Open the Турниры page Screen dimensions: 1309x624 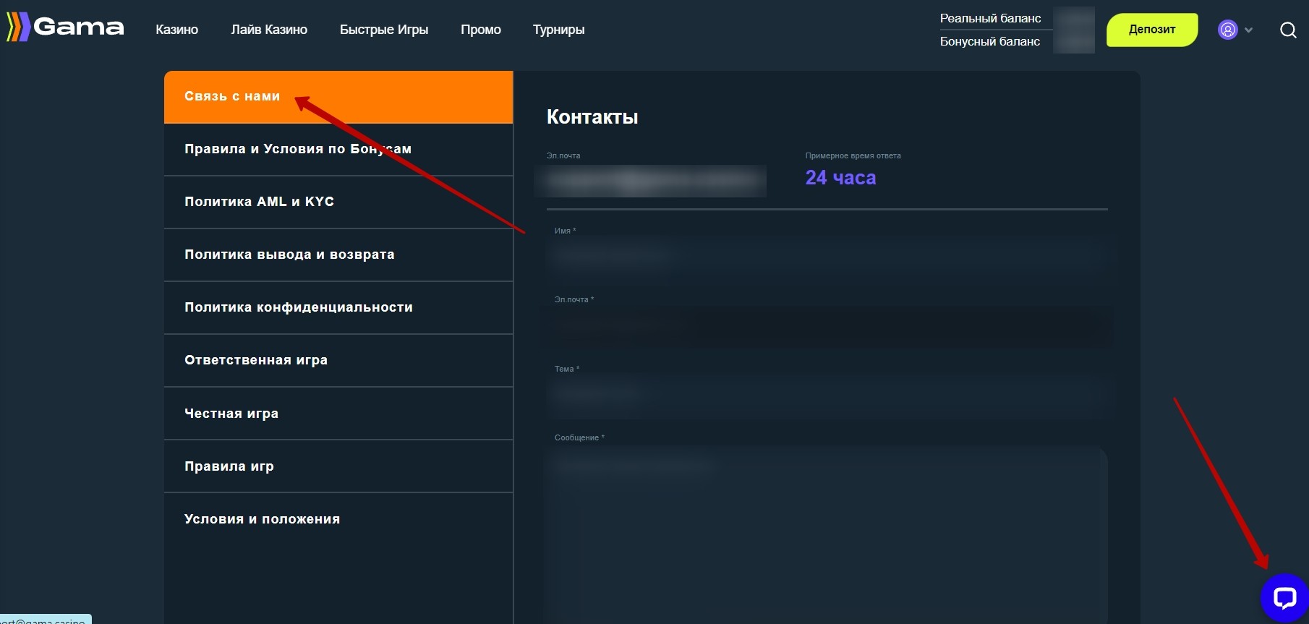click(558, 30)
